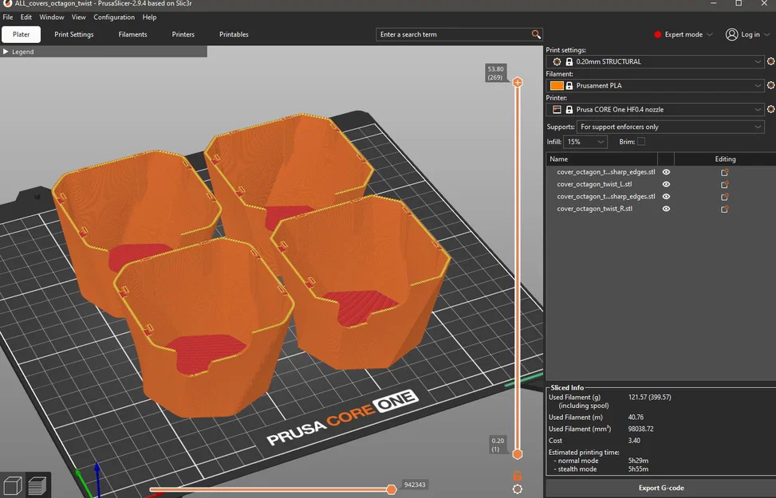The height and width of the screenshot is (498, 776).
Task: Click the lower handle of the vertical layer slider
Action: [x=517, y=454]
